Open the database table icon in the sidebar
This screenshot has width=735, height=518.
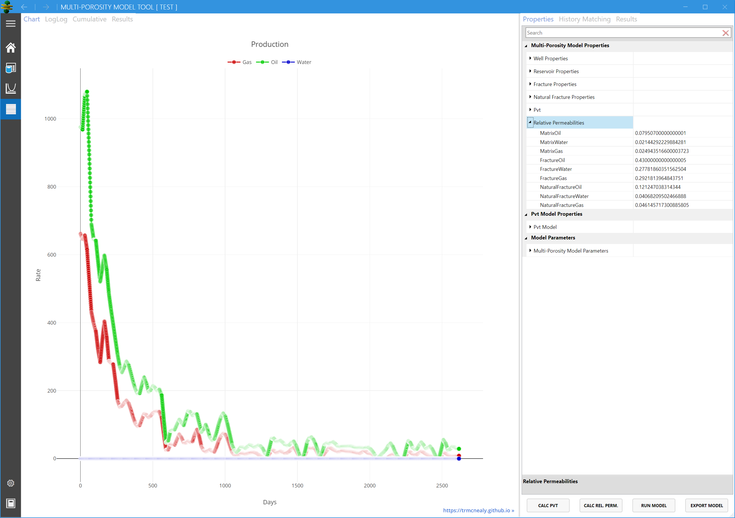(11, 68)
